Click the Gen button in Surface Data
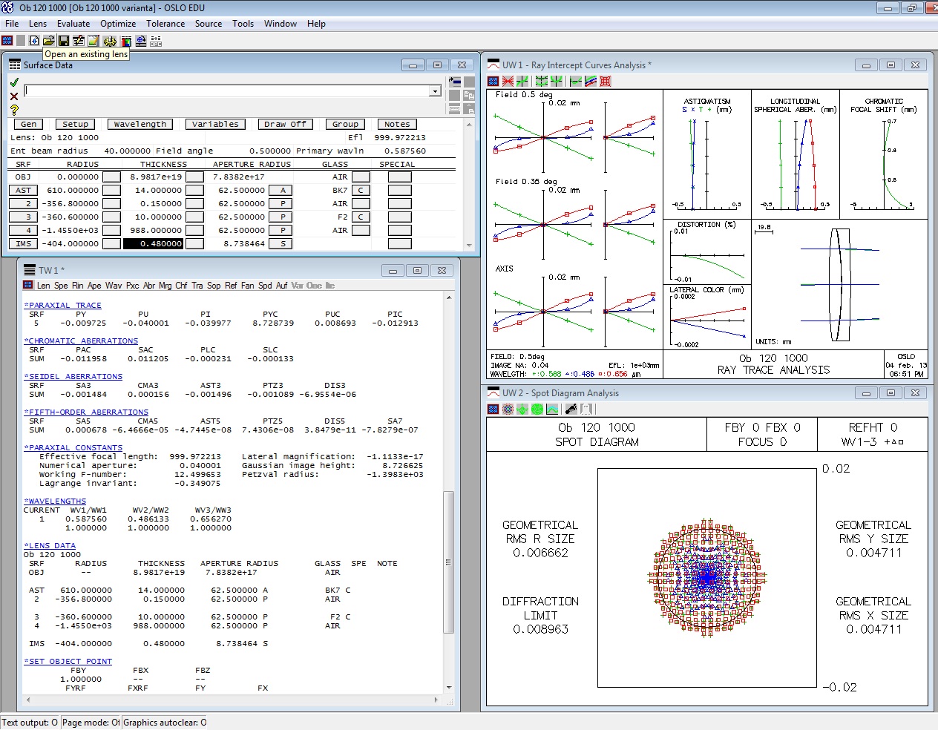Screen dimensions: 938x730 pos(28,124)
